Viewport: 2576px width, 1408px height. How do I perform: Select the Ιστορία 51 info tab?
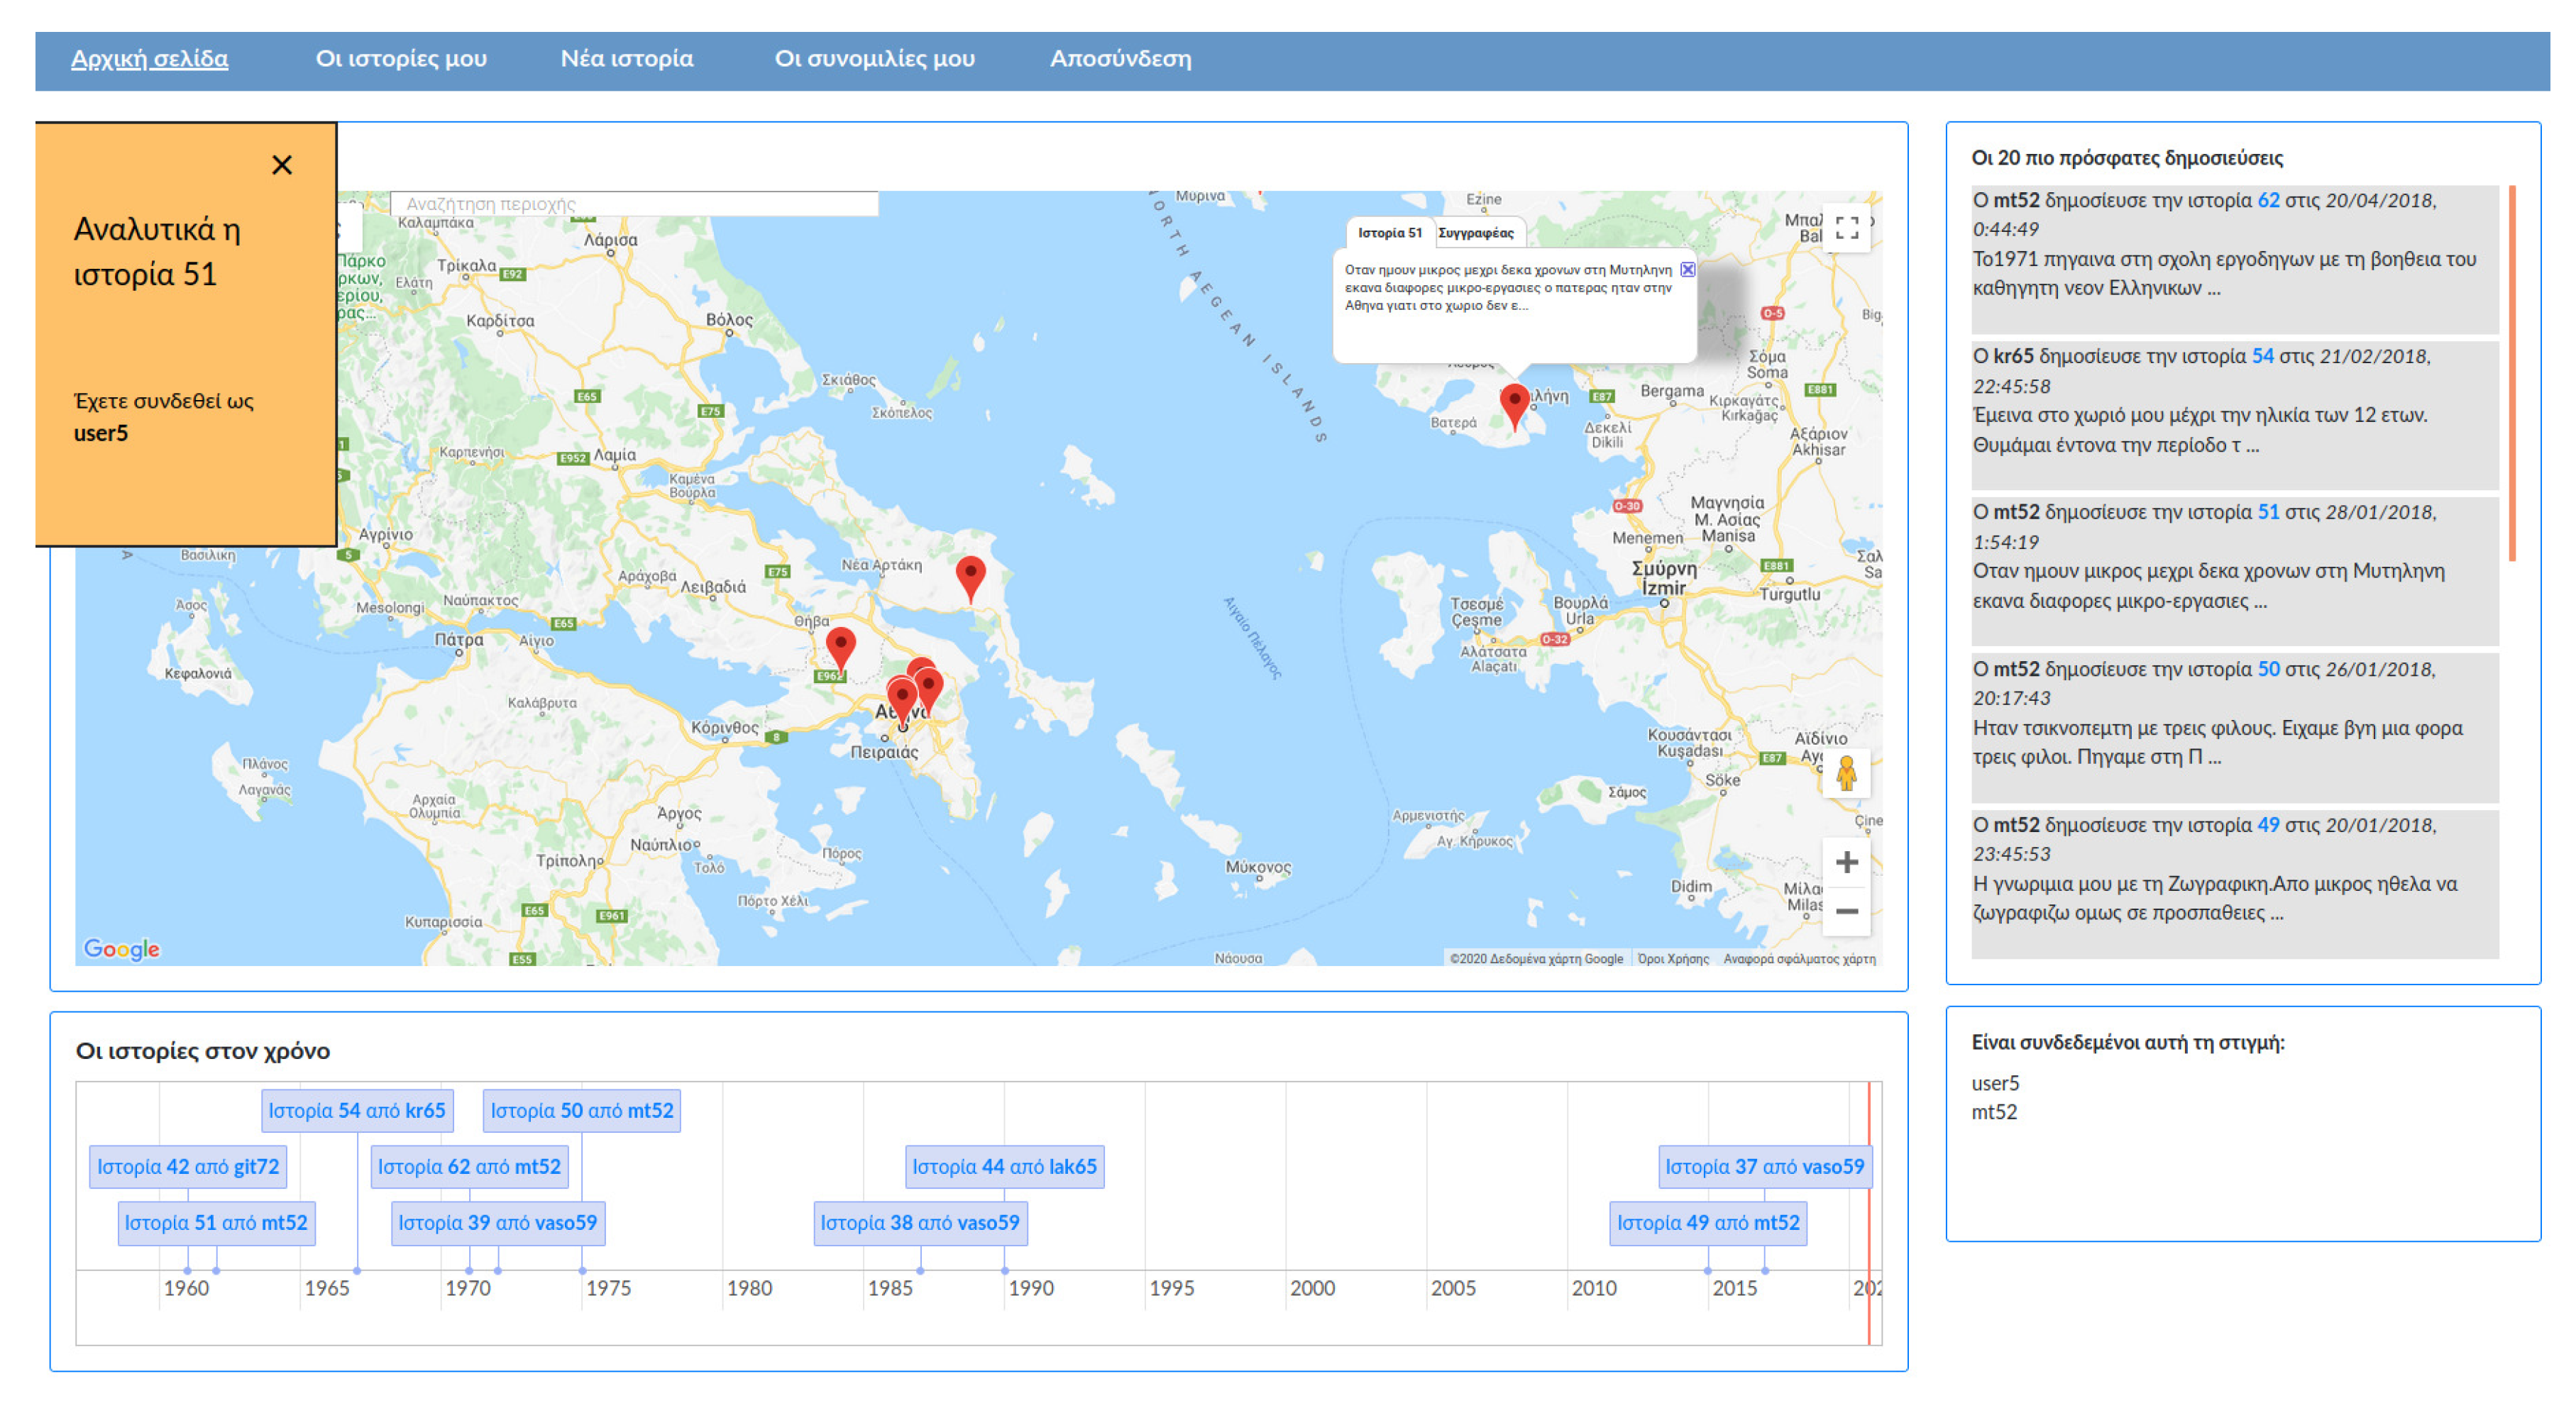click(x=1389, y=233)
